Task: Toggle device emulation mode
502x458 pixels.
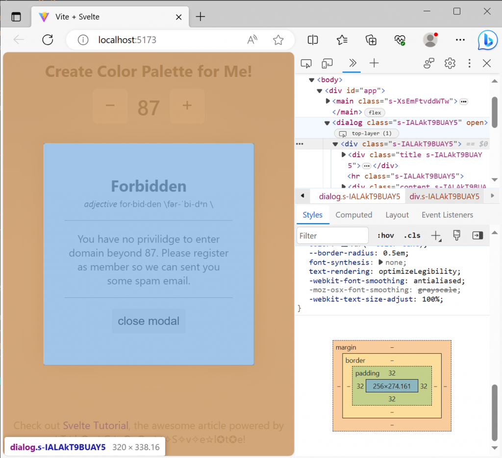Action: tap(327, 63)
